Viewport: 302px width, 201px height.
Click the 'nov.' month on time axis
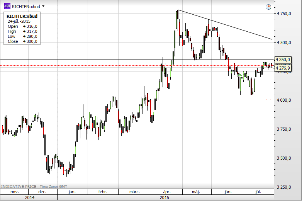(x=15, y=192)
